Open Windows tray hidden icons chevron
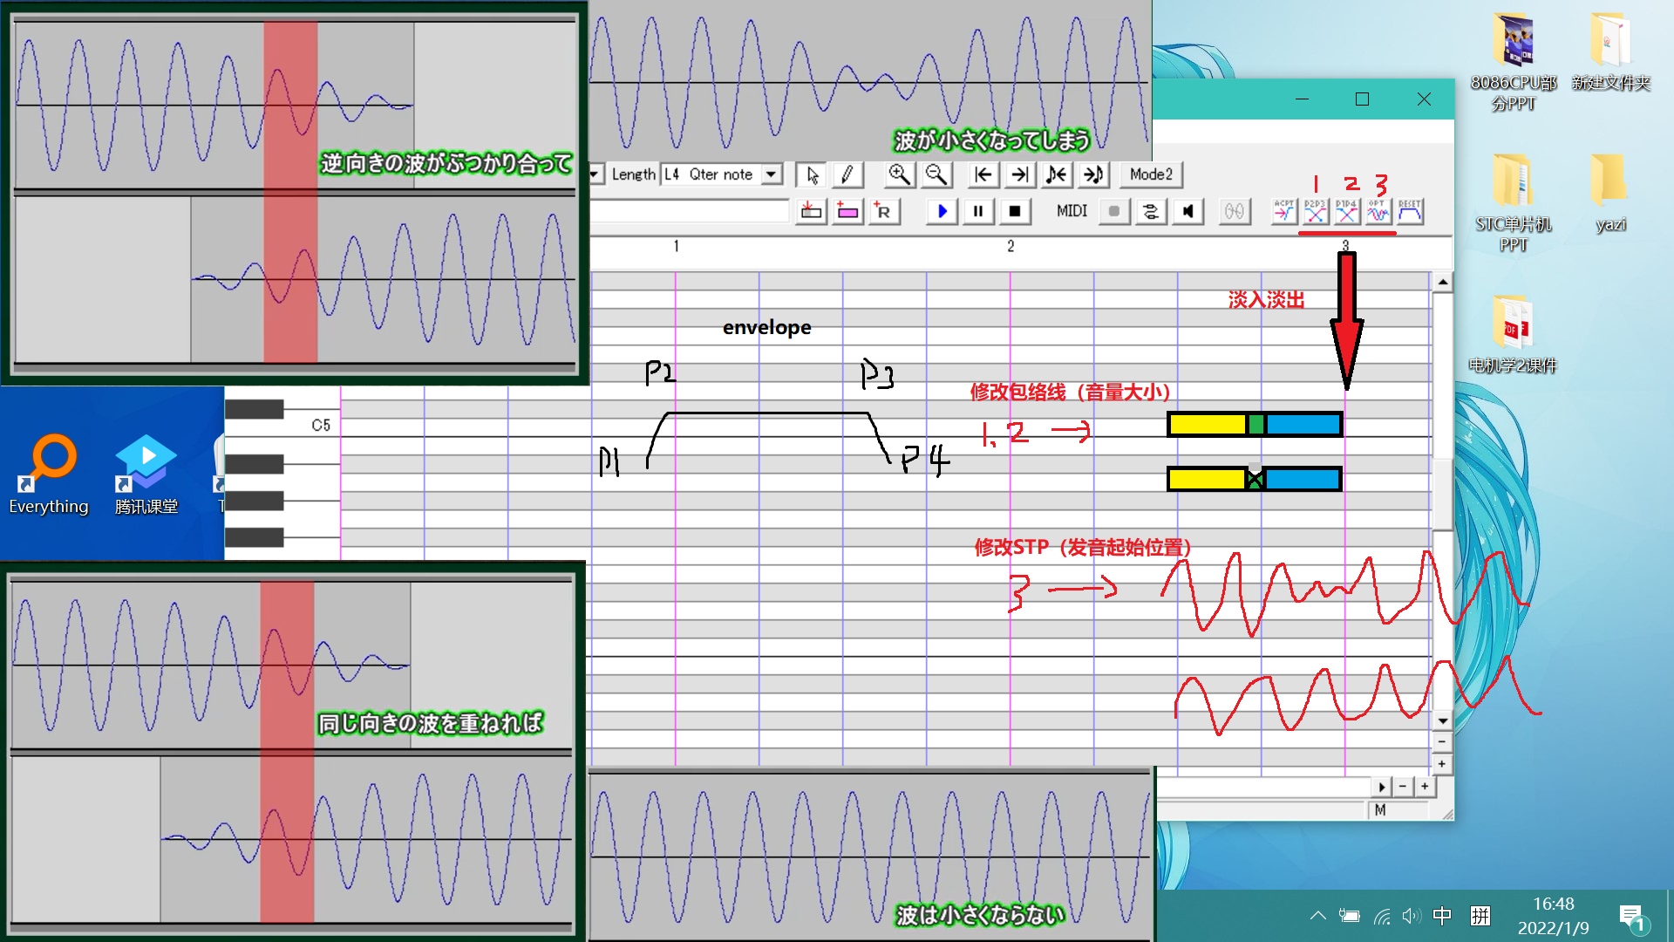 click(1317, 916)
